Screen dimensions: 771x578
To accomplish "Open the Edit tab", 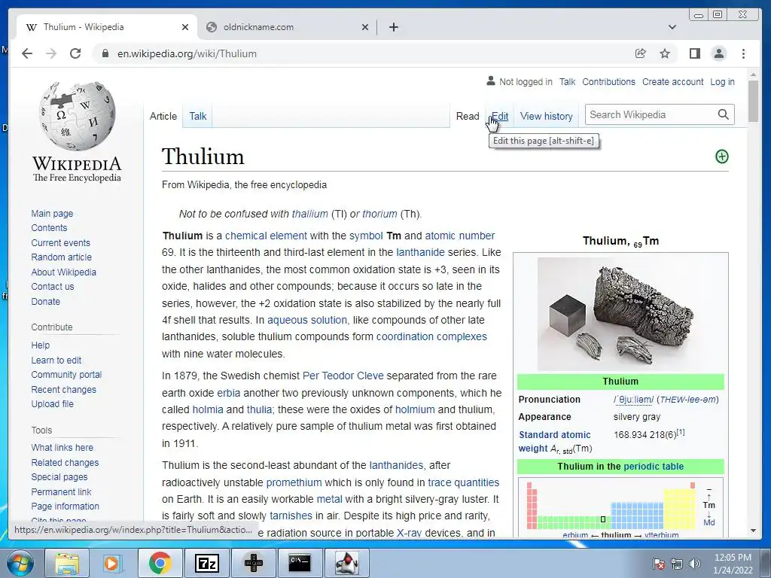I will coord(500,117).
